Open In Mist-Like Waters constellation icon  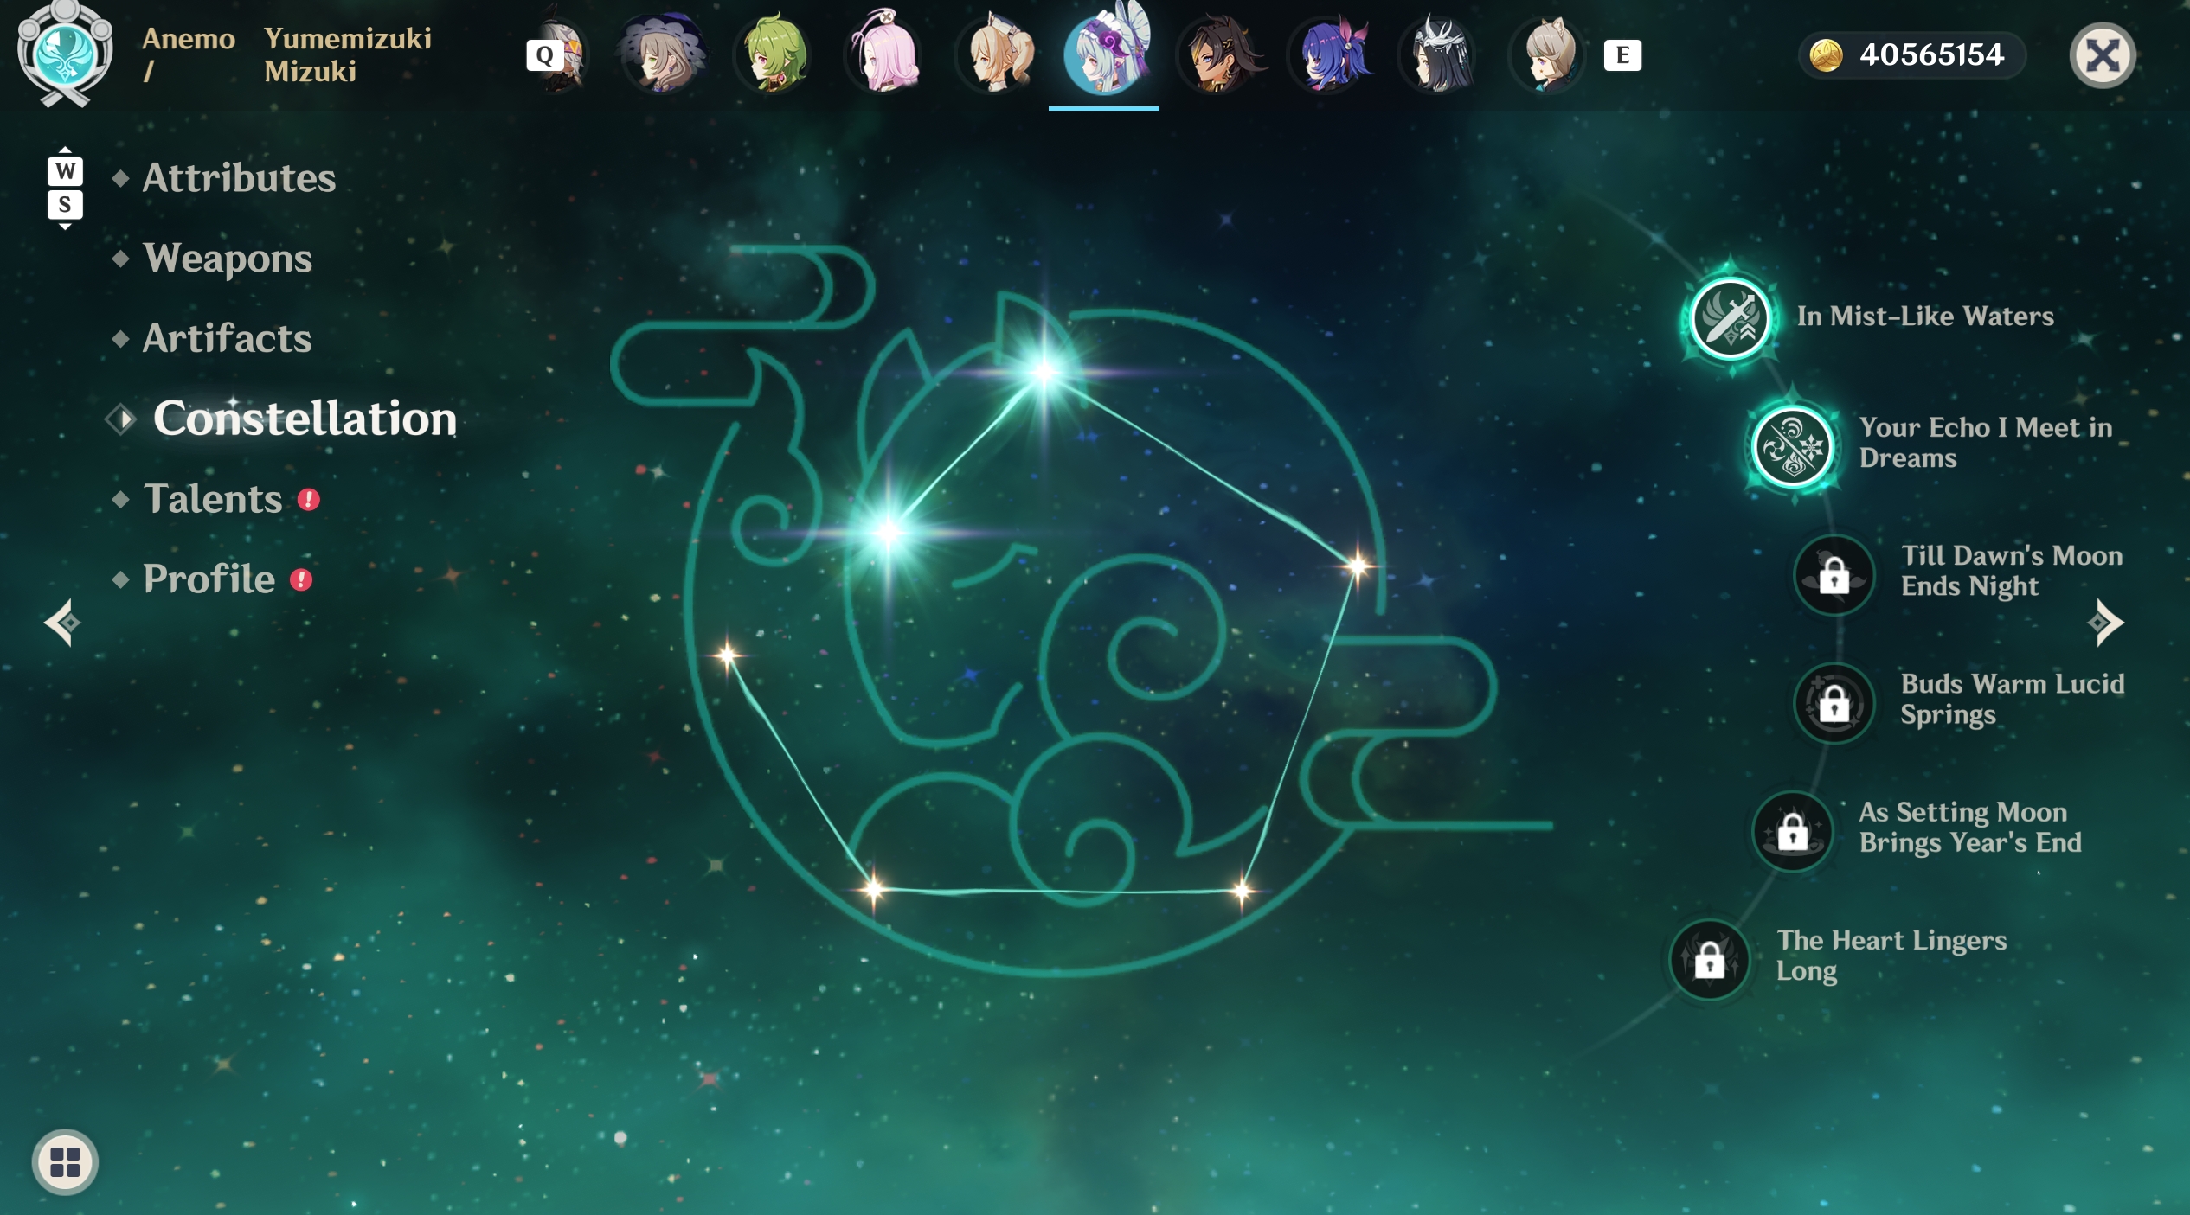1730,318
